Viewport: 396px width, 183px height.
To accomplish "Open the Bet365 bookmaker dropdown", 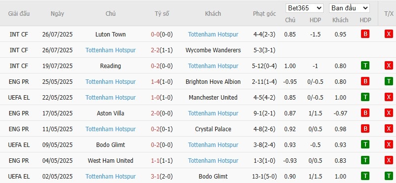I will click(304, 8).
